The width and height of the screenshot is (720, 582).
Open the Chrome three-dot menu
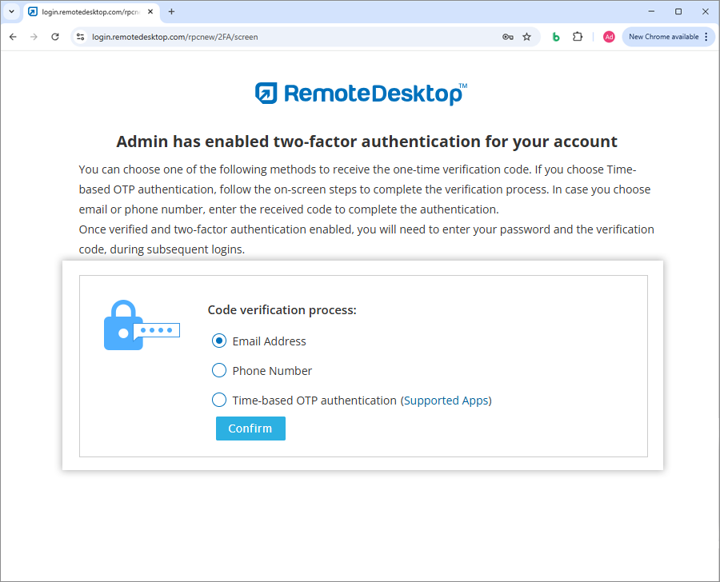coord(706,37)
